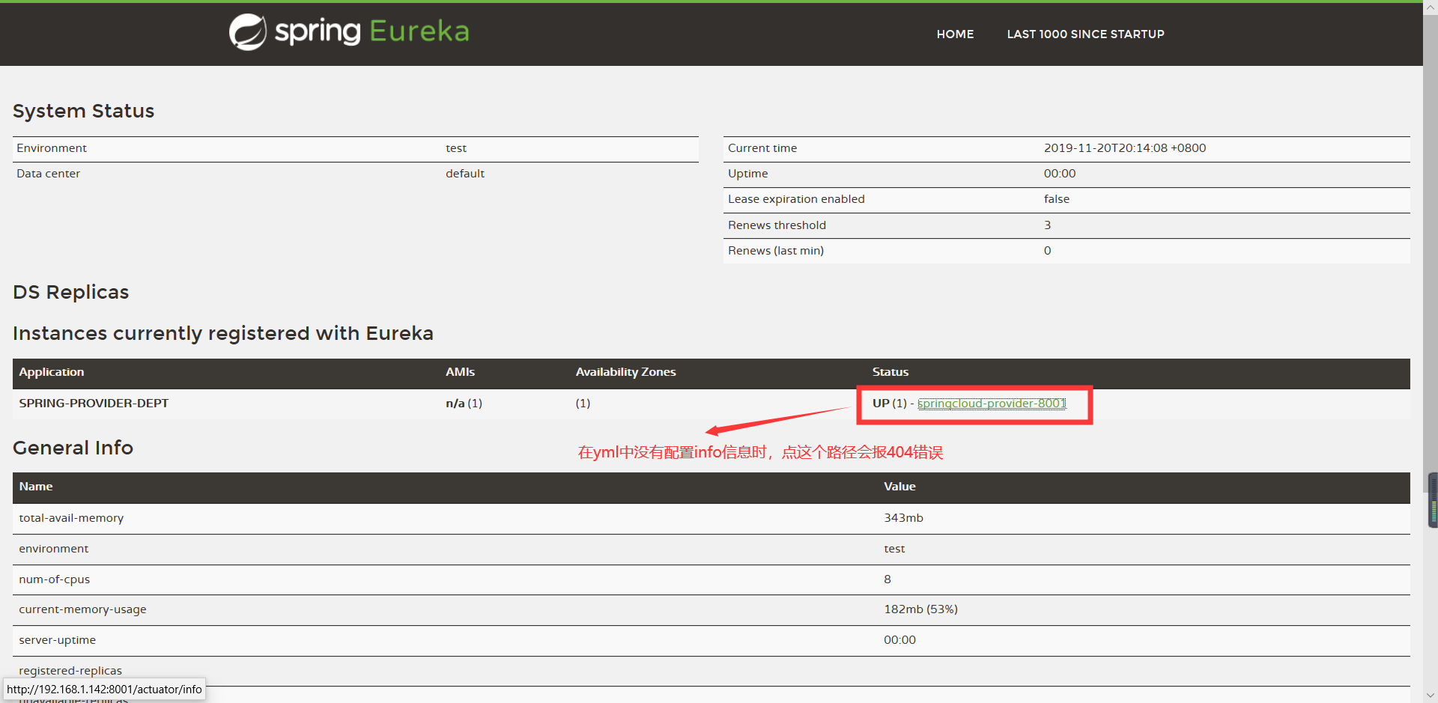
Task: Click the Current time label
Action: click(x=762, y=148)
